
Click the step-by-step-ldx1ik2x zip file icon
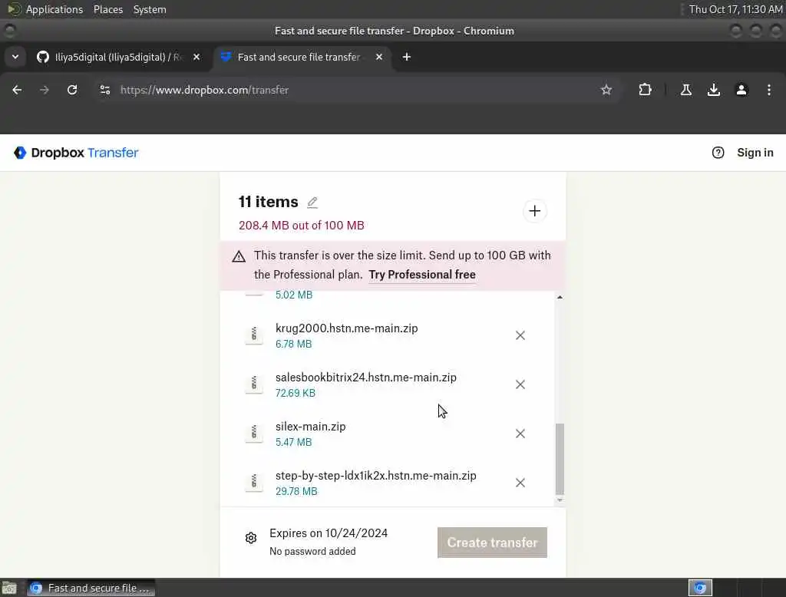pos(254,482)
